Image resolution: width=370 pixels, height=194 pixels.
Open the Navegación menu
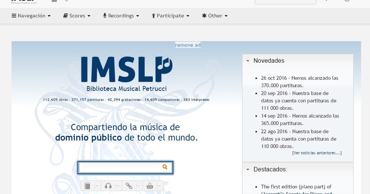(31, 16)
